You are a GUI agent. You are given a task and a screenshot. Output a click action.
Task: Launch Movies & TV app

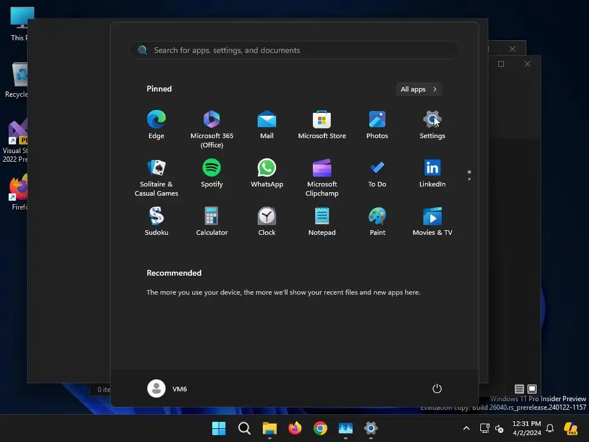click(433, 222)
